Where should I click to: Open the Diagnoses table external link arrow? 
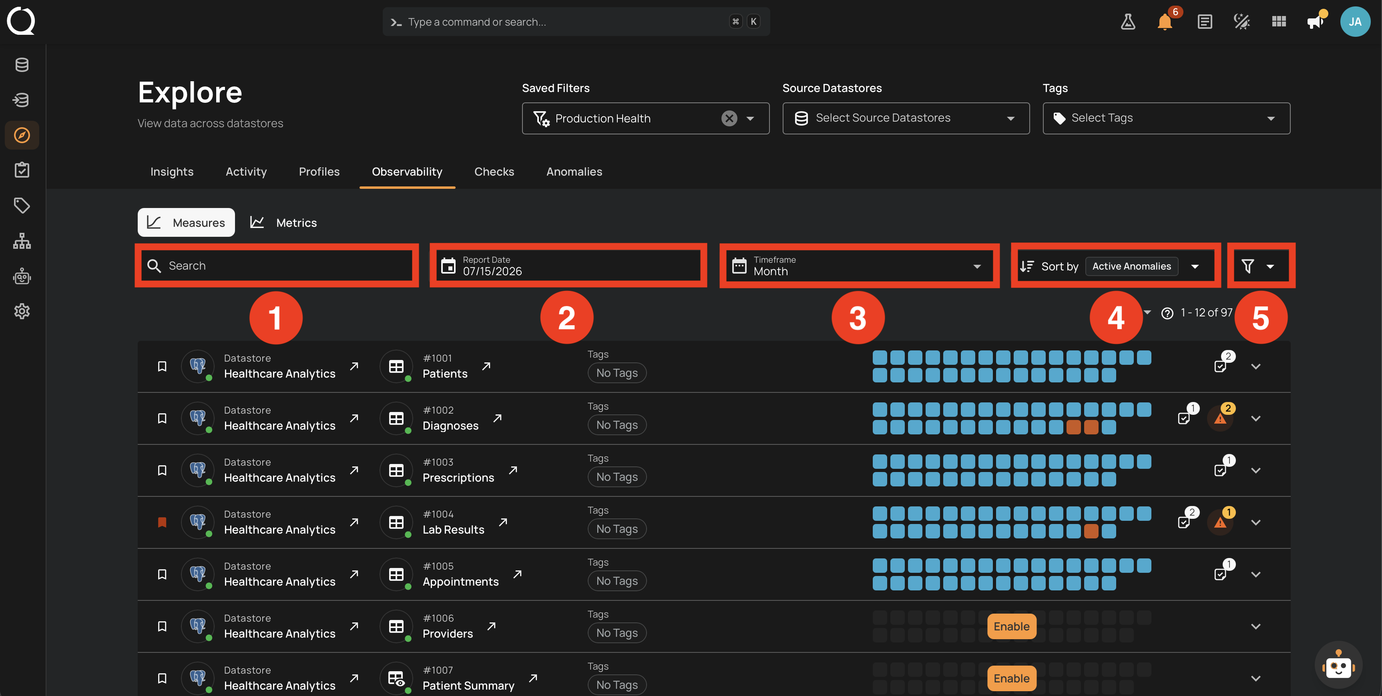pos(497,418)
